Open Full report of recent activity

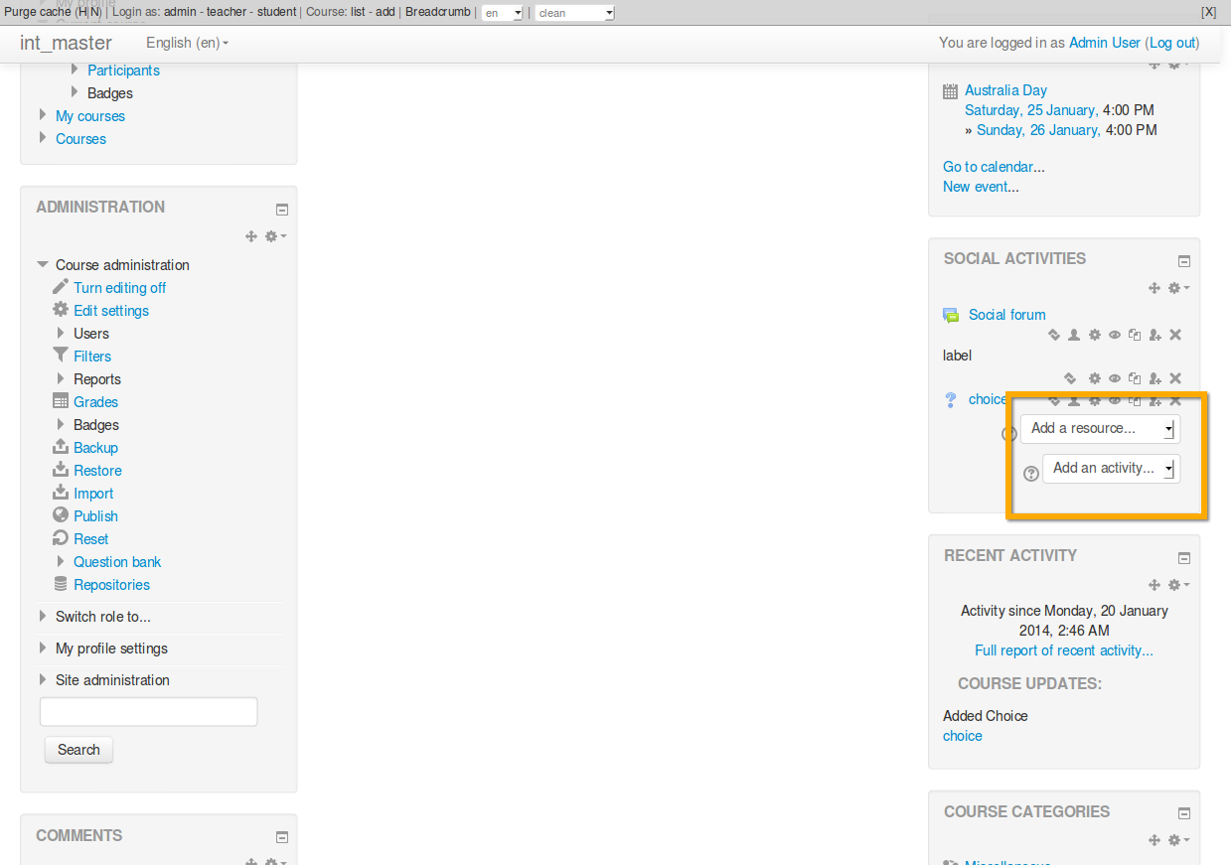[x=1064, y=650]
